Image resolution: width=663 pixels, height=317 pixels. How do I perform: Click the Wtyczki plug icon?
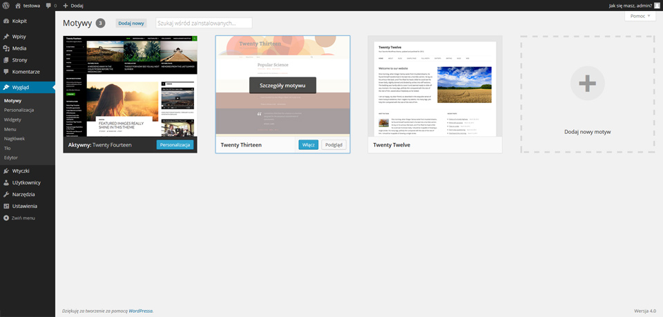[x=6, y=171]
